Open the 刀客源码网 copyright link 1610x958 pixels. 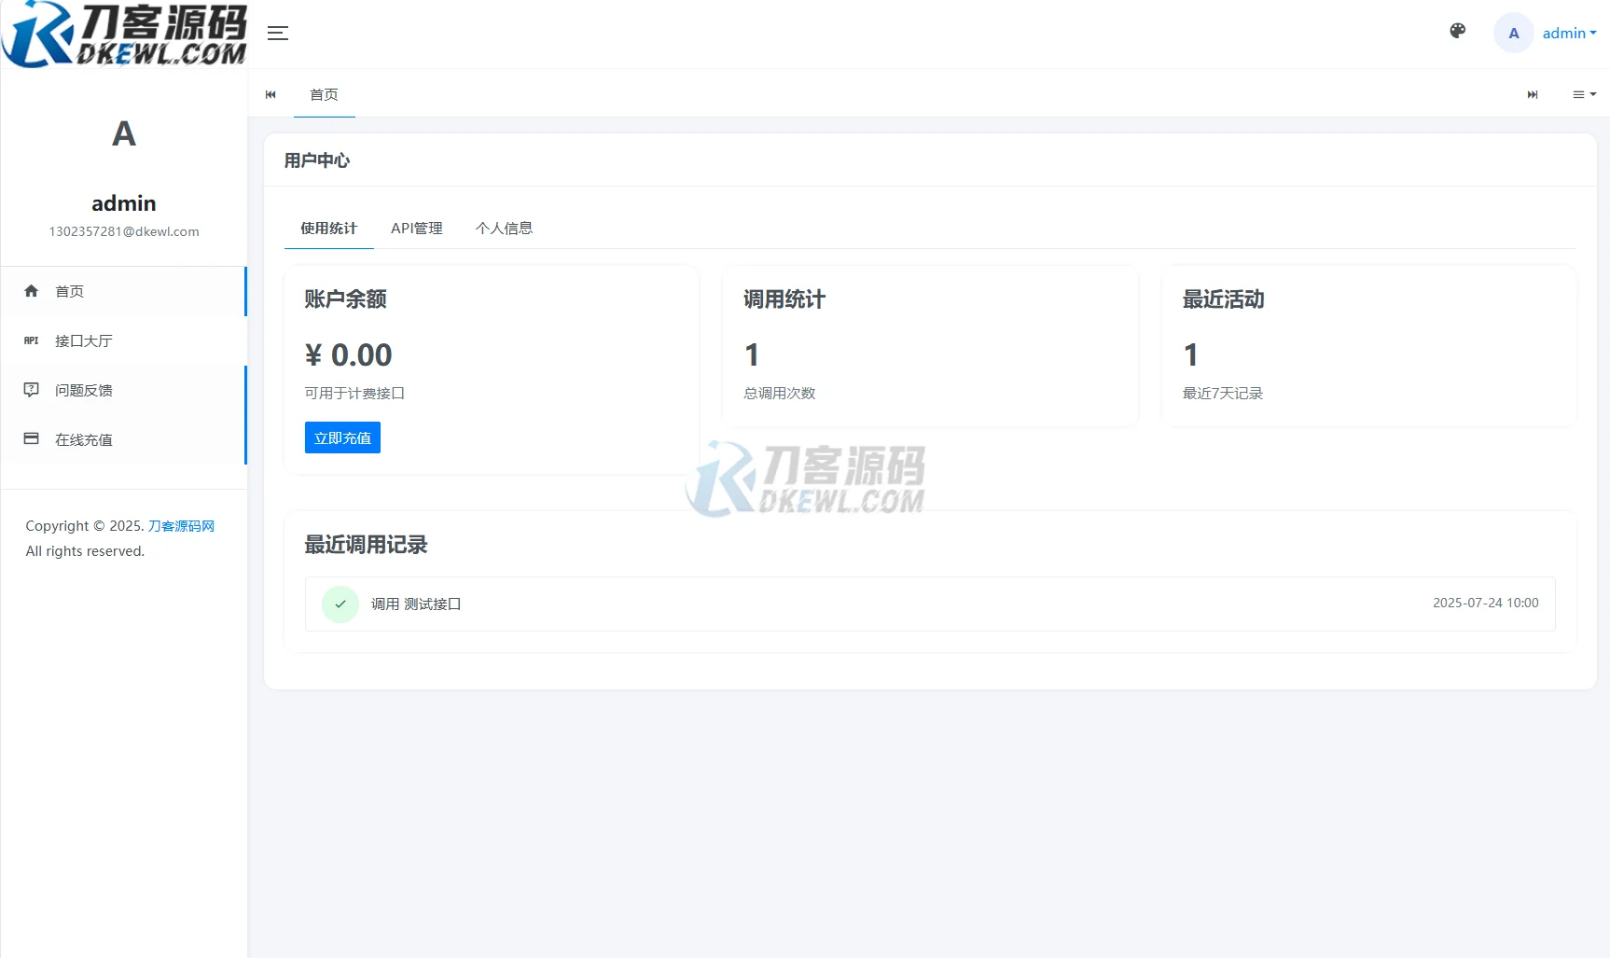point(181,525)
